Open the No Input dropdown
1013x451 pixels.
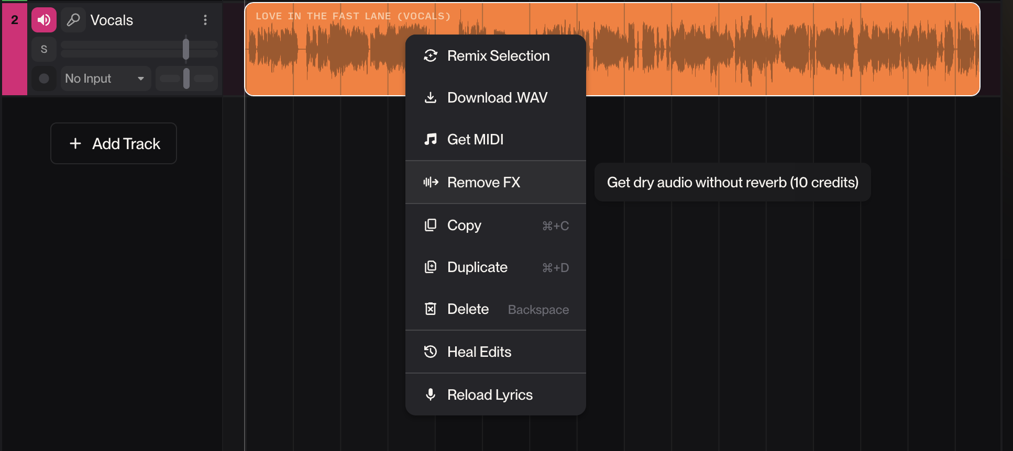click(105, 78)
